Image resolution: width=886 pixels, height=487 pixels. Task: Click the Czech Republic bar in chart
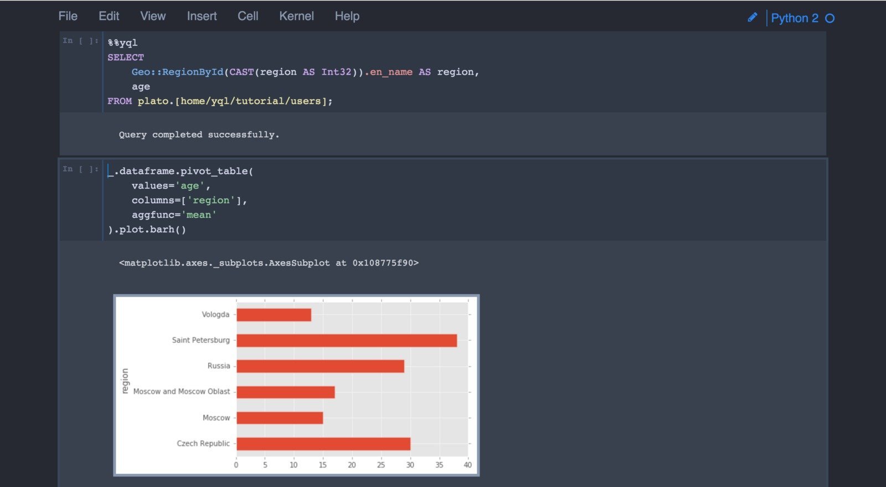[x=323, y=444]
